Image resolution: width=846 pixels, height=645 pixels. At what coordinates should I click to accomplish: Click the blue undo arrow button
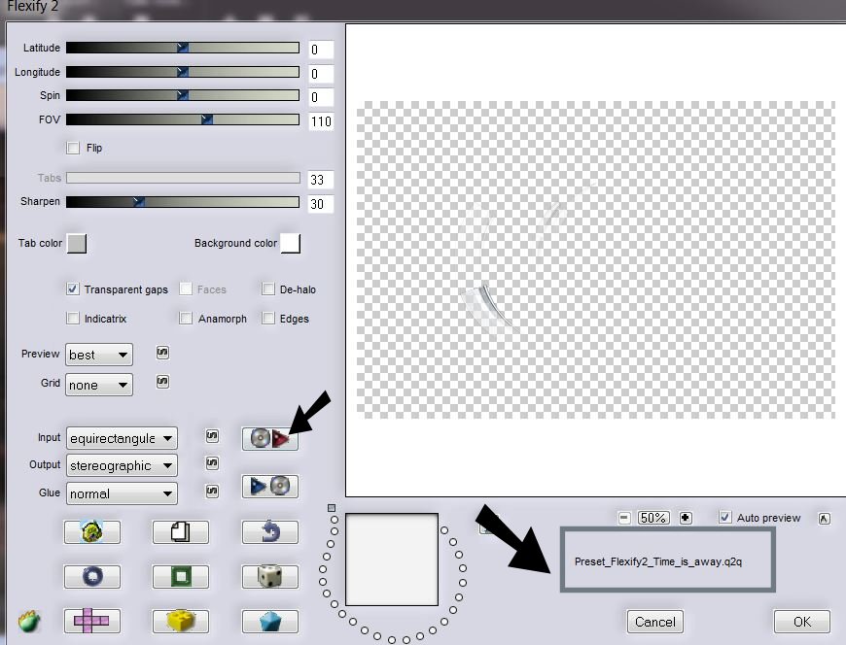[269, 532]
